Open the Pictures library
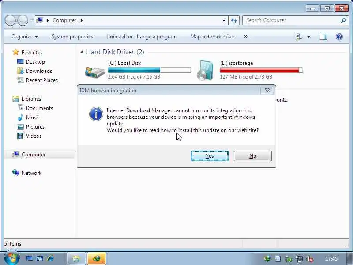The width and height of the screenshot is (353, 265). 35,127
